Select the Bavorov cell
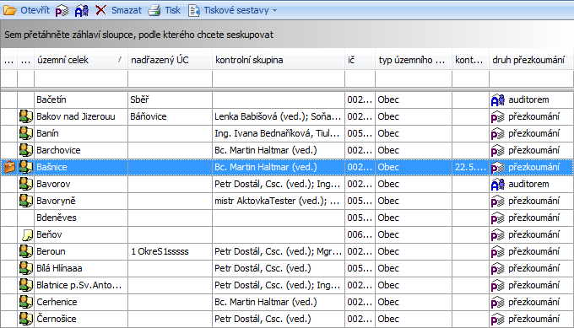The width and height of the screenshot is (574, 328). pos(81,184)
